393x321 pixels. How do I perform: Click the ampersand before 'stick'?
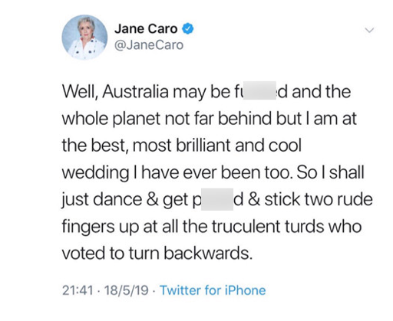[x=254, y=199]
